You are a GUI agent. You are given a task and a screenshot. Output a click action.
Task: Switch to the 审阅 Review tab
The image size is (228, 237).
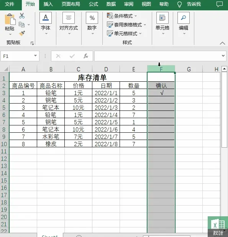129,4
